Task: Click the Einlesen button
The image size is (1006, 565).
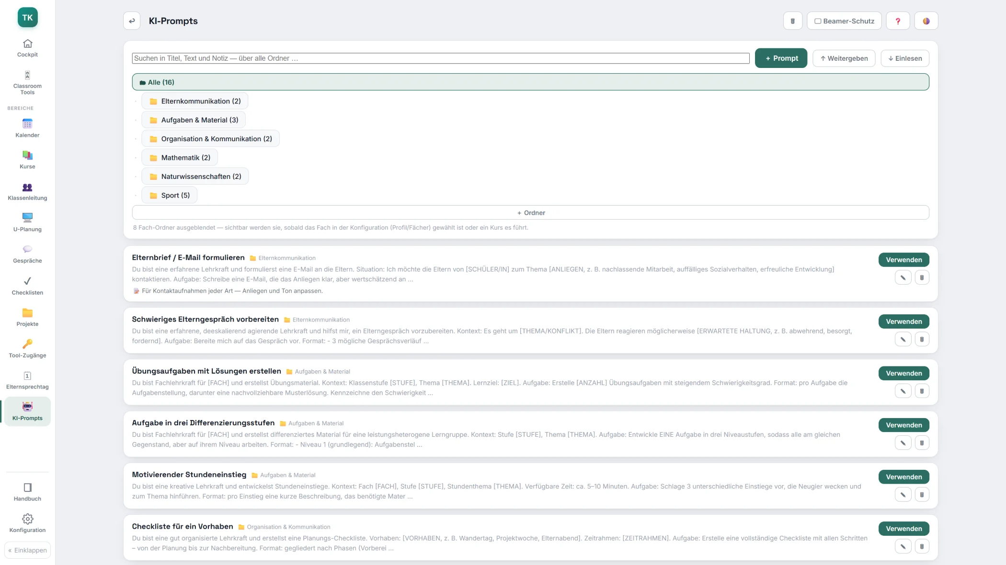Action: (904, 58)
